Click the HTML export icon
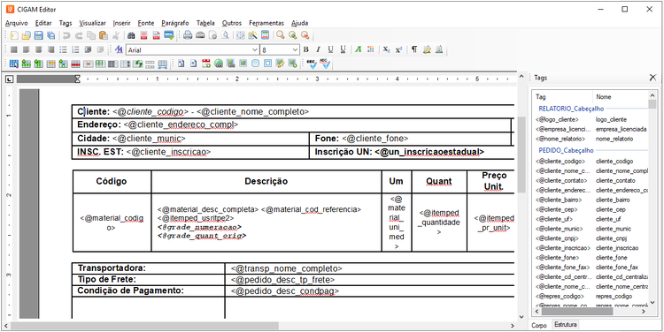The image size is (664, 332). [169, 35]
